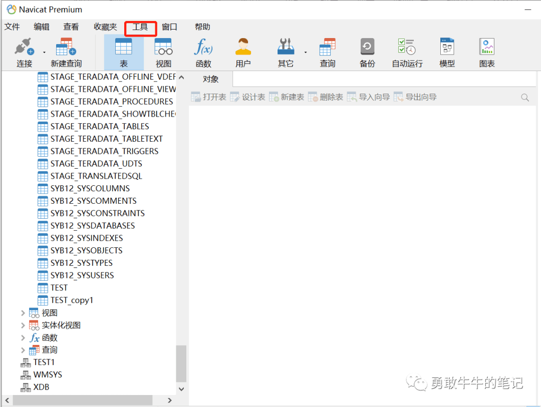The image size is (541, 407).
Task: Click the tree scroll-down arrow
Action: (x=181, y=389)
